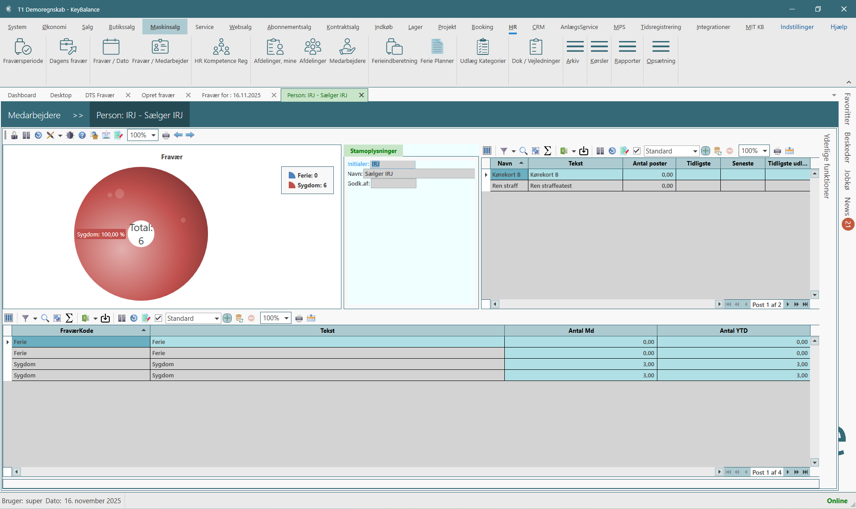
Task: Click the sum icon above FraværKode grid
Action: [69, 318]
